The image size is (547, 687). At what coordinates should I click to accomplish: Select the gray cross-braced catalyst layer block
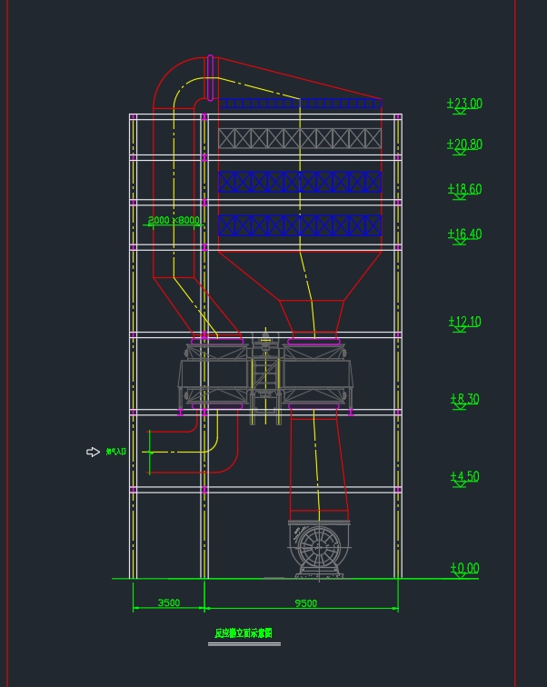[300, 138]
